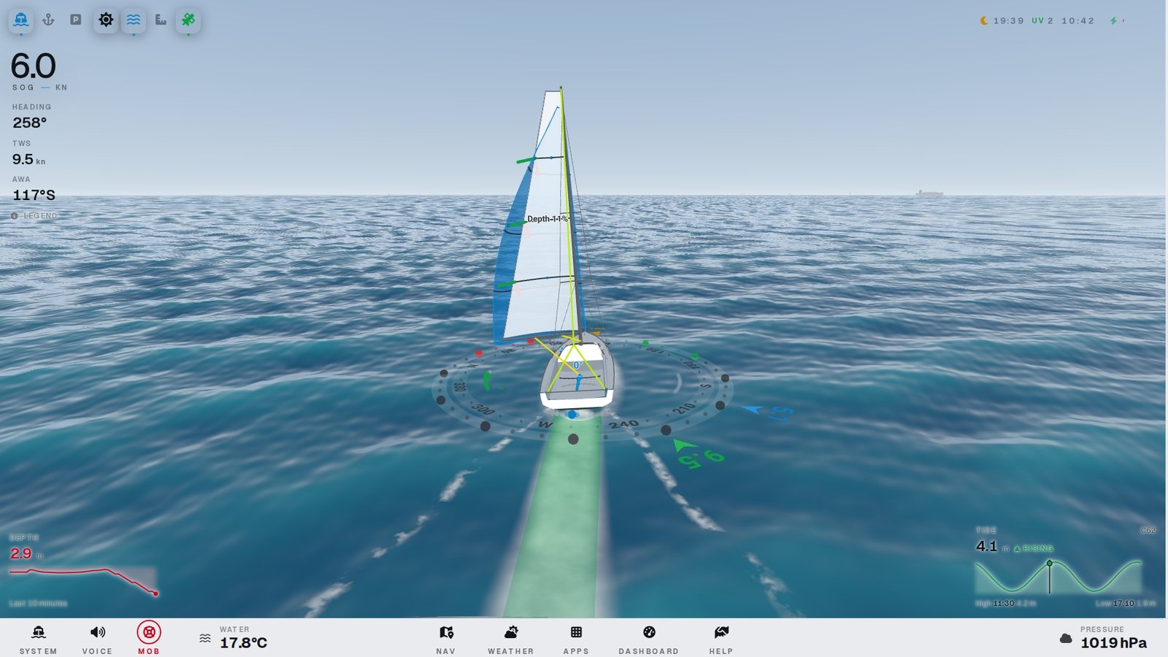Click the water 17.8°C reading
1168x657 pixels.
[244, 643]
